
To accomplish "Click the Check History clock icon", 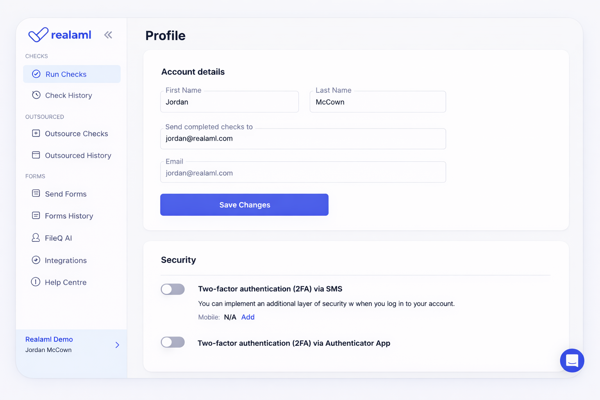I will coord(36,95).
